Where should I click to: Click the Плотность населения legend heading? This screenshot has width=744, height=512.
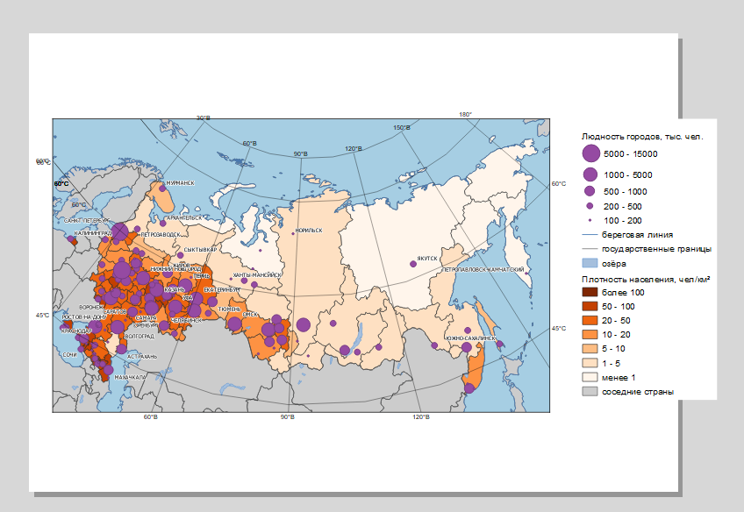pos(645,278)
